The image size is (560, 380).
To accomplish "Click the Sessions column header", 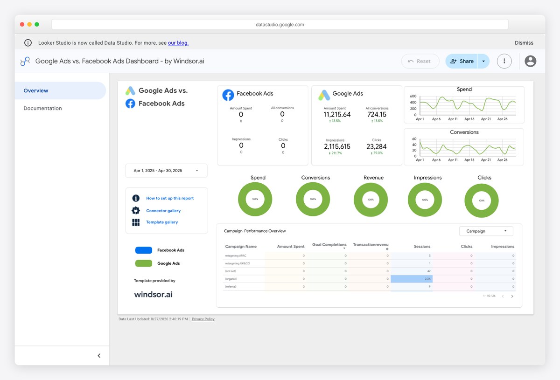I will point(422,247).
